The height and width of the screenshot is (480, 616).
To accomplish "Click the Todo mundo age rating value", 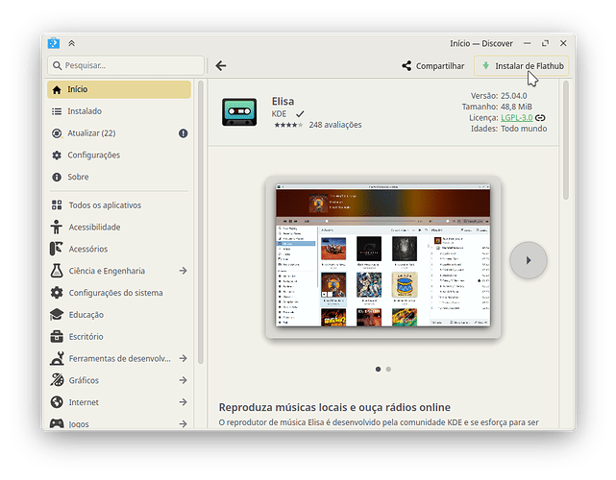I will tap(524, 129).
